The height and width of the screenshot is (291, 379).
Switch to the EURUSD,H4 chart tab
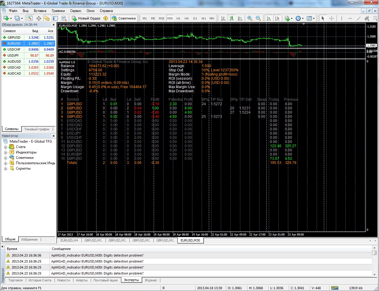pyautogui.click(x=69, y=240)
